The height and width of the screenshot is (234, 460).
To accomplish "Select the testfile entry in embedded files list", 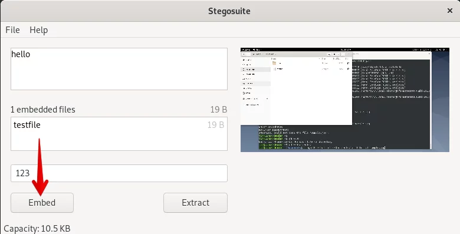I will [x=119, y=125].
